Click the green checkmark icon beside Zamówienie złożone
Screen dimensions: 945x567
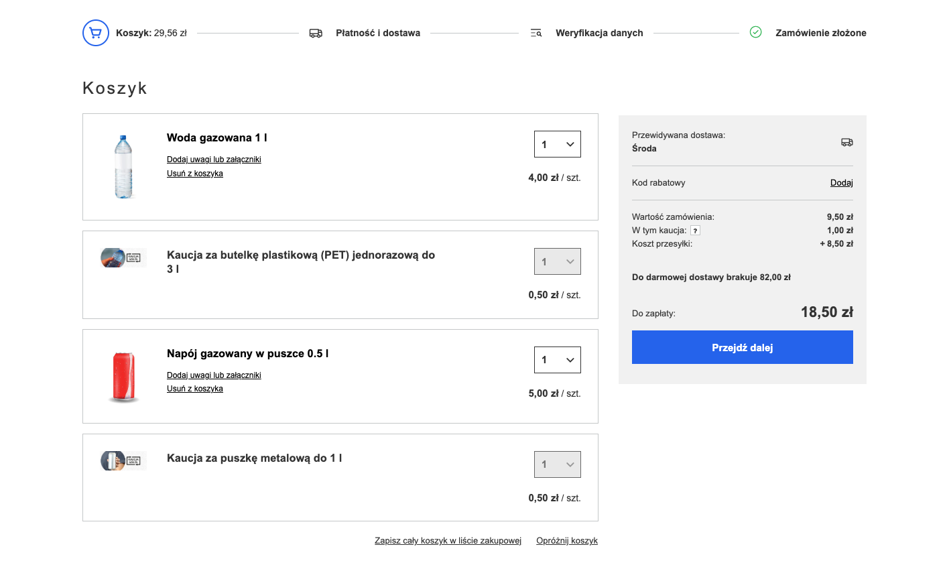click(755, 32)
